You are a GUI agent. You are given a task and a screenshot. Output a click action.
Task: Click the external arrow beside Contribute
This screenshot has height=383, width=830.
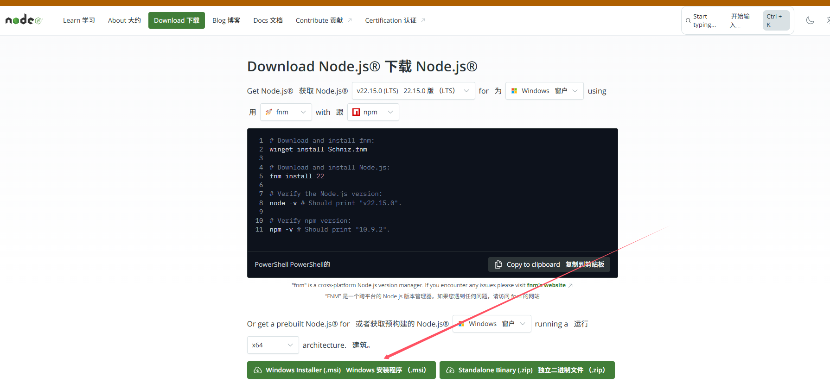point(350,20)
